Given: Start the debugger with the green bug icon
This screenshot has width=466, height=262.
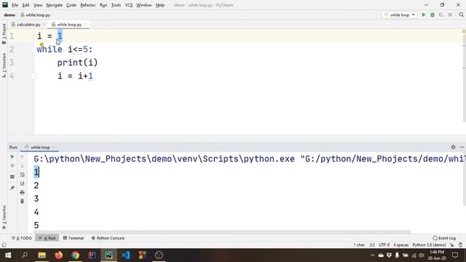Looking at the screenshot, I should [433, 15].
